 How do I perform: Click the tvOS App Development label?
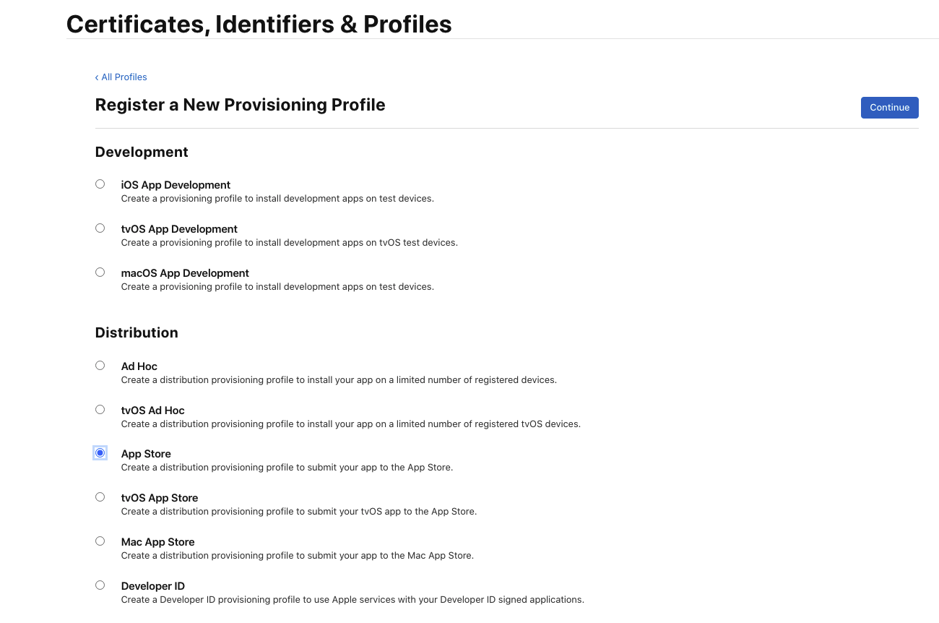coord(179,229)
